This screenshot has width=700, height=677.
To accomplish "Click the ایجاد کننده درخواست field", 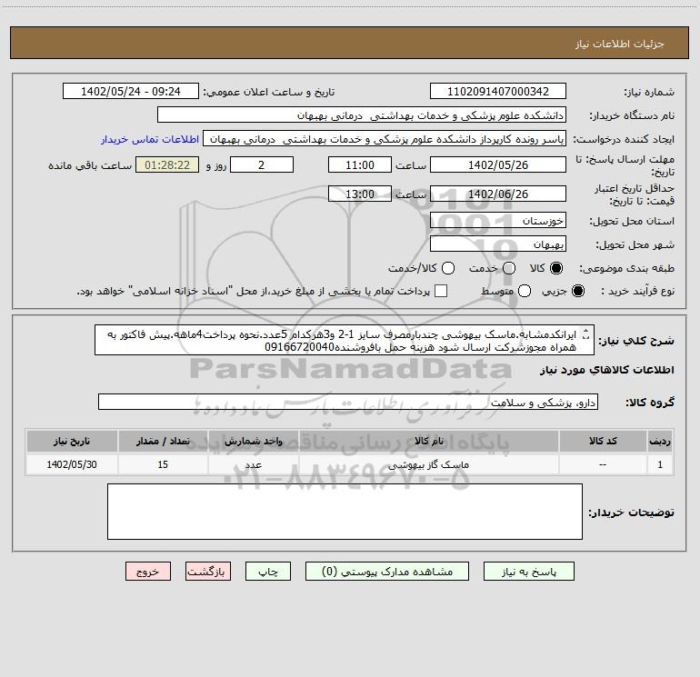I will coord(385,139).
